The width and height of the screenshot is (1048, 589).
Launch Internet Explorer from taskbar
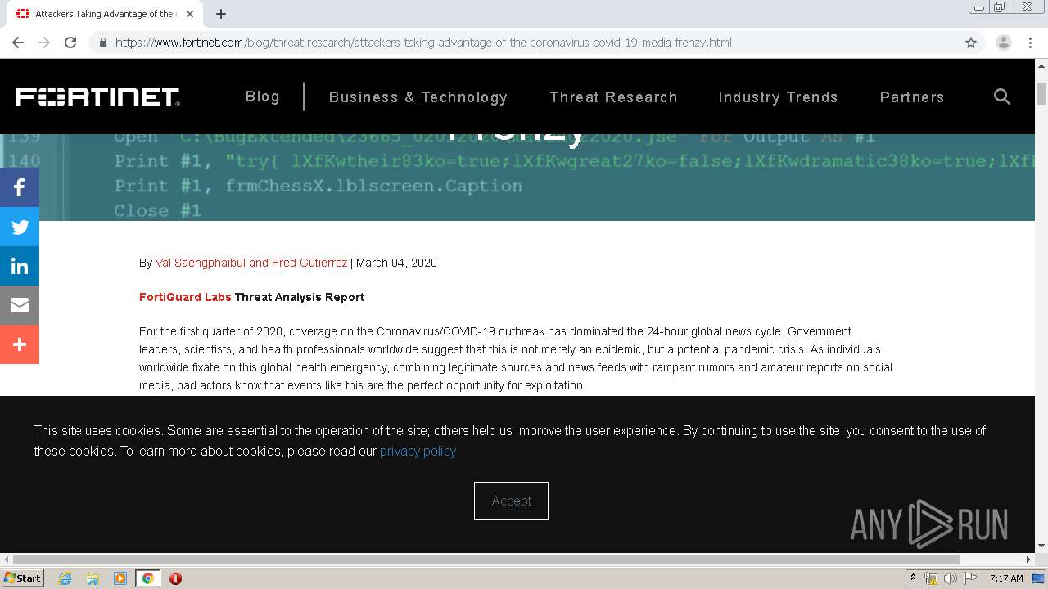coord(65,578)
